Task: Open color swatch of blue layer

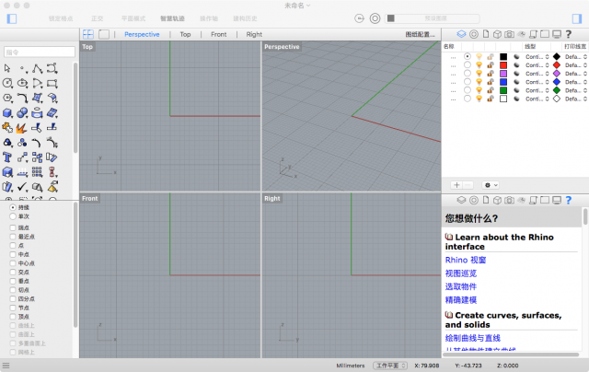Action: point(503,82)
